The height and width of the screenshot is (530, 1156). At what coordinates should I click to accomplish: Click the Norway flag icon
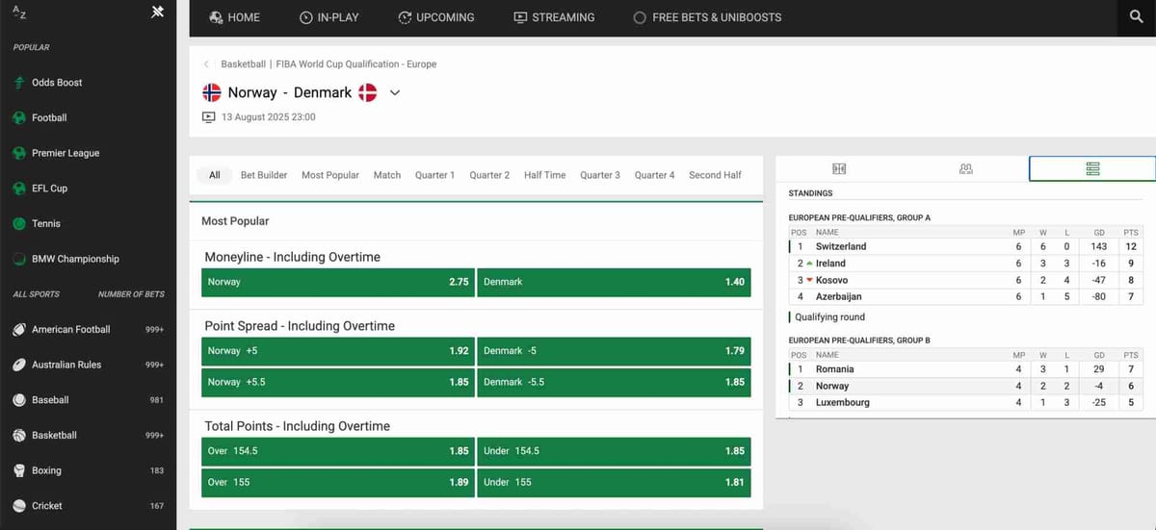tap(212, 92)
